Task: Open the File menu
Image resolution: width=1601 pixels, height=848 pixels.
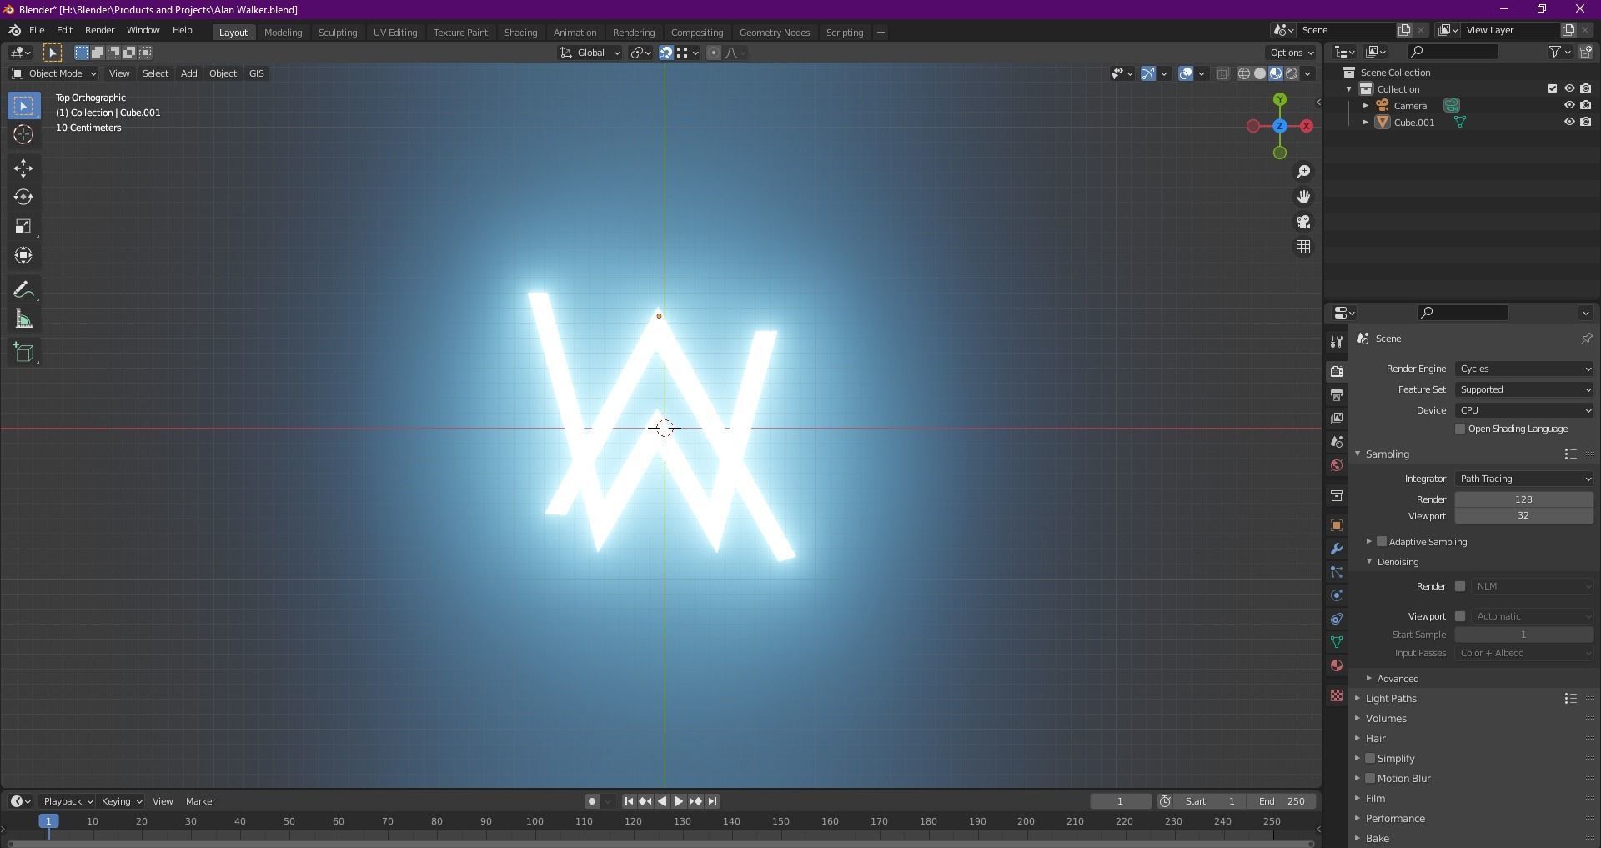Action: coord(37,30)
